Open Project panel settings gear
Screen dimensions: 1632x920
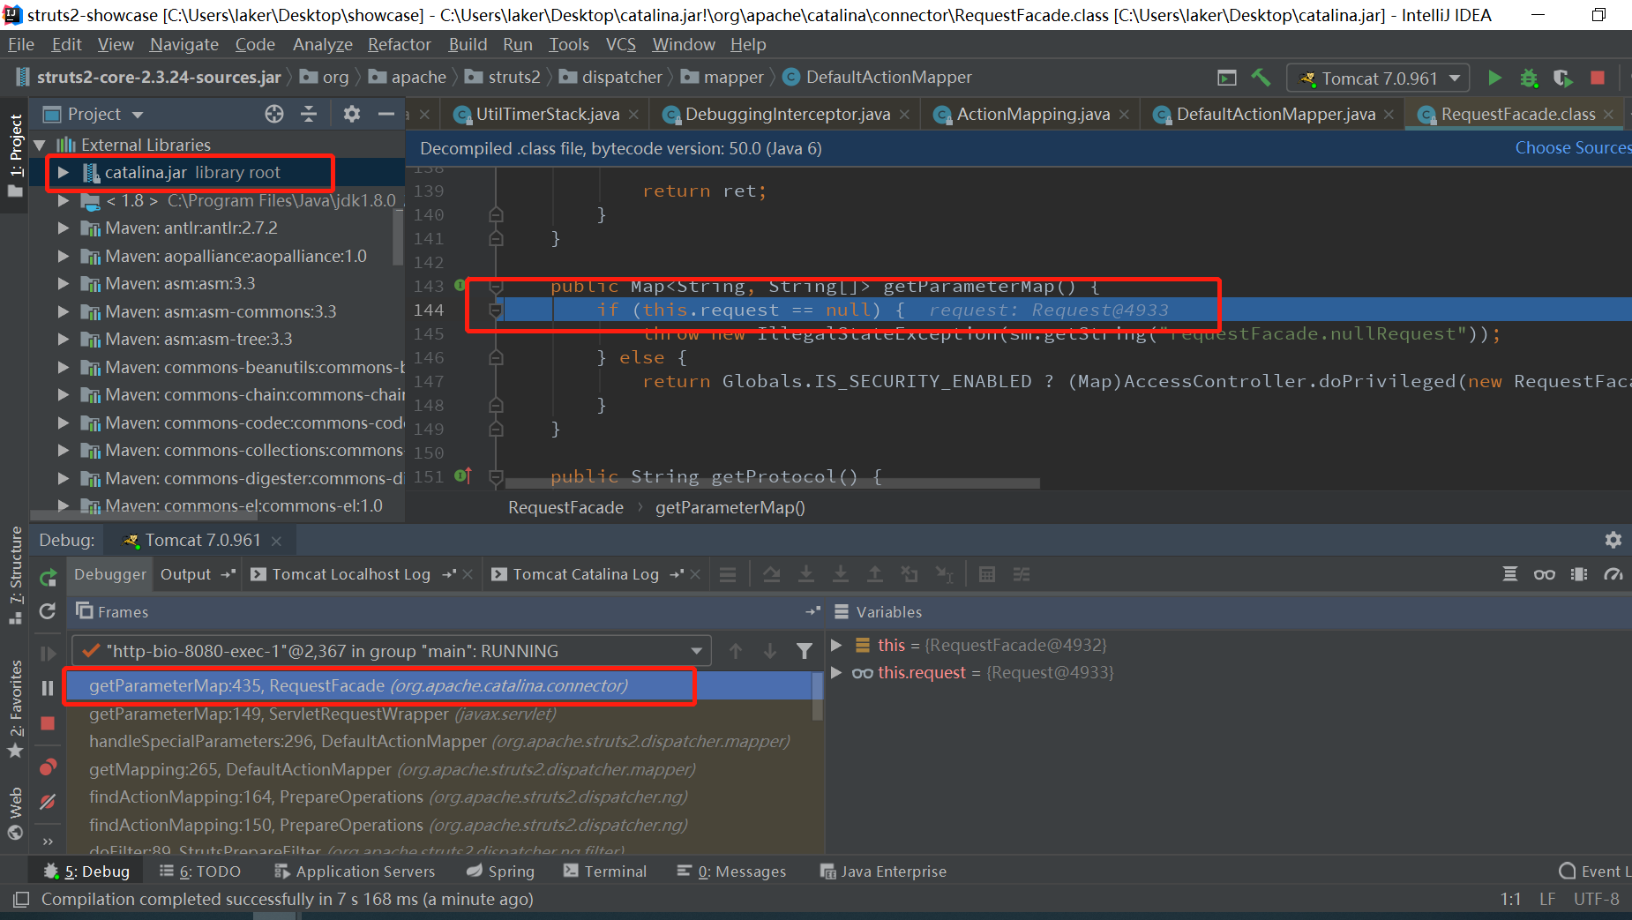coord(352,114)
